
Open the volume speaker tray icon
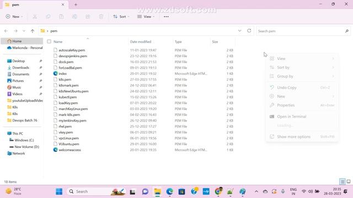[311, 191]
